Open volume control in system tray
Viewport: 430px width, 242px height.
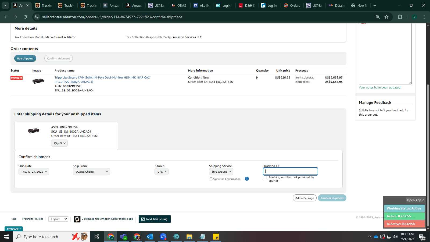coord(395,237)
